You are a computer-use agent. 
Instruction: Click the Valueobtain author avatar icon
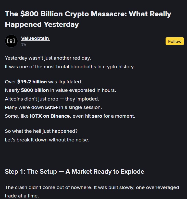[11, 41]
